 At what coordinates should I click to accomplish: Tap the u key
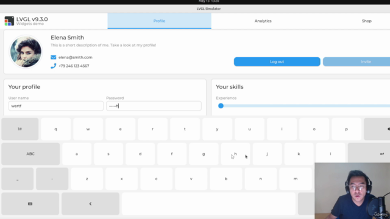coord(249,129)
